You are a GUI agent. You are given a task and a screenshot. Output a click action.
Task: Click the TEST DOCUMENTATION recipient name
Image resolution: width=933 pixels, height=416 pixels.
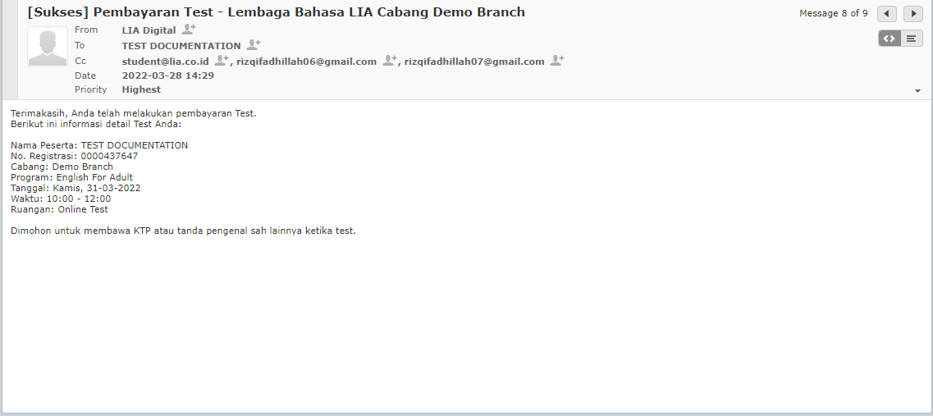pos(181,46)
